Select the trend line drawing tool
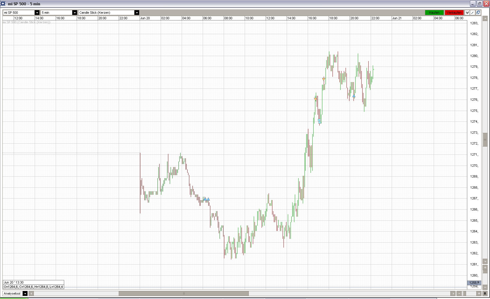Screen dimensions: 490x299 tap(473, 13)
